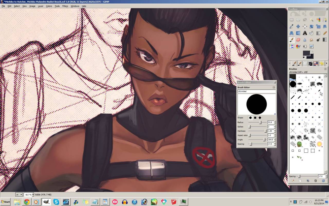This screenshot has height=206, width=329.
Task: Swap foreground and background colors
Action: tap(312, 52)
